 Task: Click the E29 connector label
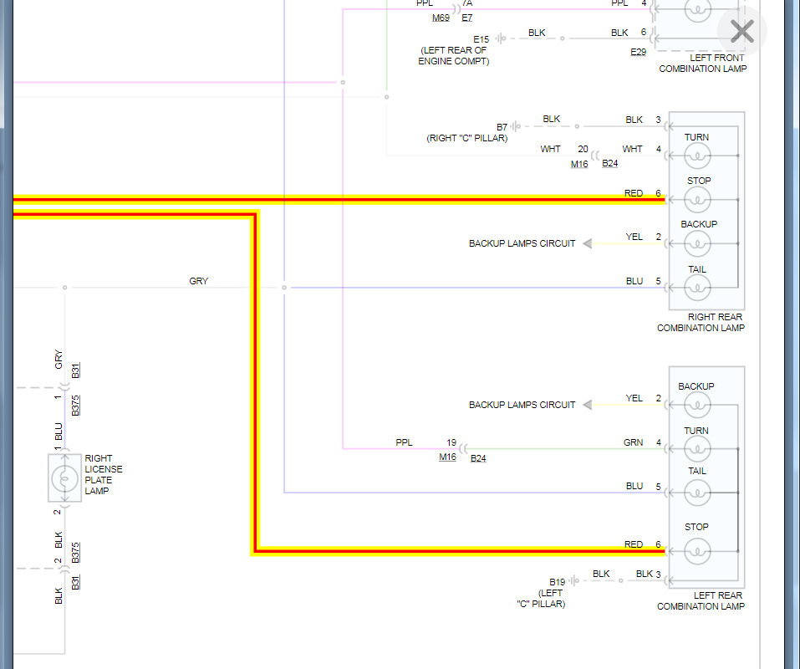click(639, 52)
